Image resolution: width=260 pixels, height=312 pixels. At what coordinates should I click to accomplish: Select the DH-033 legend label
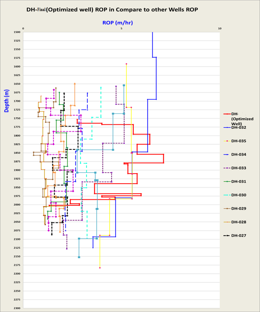239,168
